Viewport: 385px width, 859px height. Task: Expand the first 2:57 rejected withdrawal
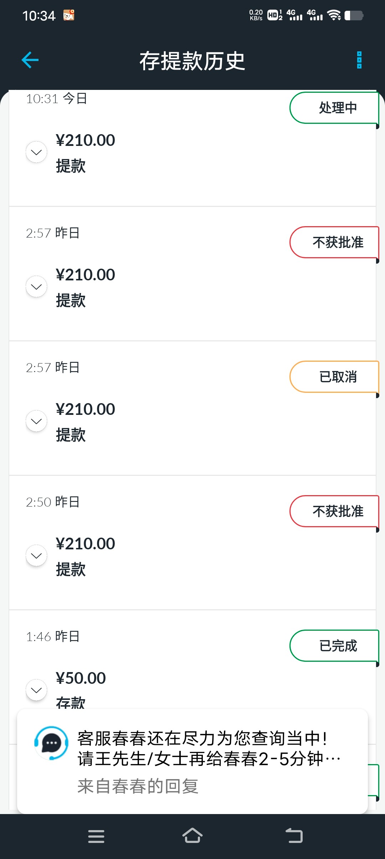pos(36,287)
